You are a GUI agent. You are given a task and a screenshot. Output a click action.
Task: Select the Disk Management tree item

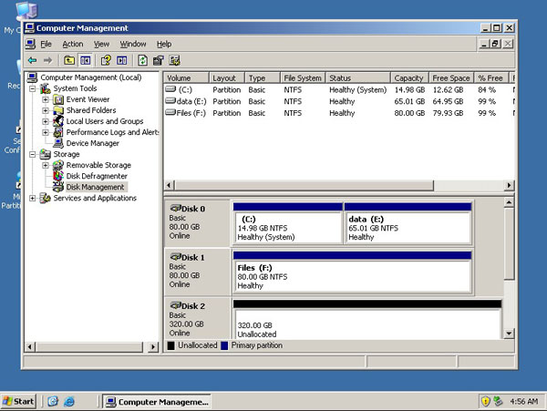click(95, 187)
